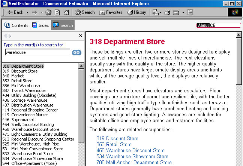This screenshot has width=243, height=166.
Task: Click the Stop loading icon
Action: (x=48, y=12)
